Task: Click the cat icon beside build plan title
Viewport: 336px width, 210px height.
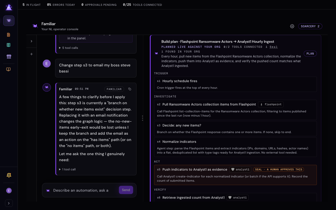Action: pyautogui.click(x=156, y=53)
